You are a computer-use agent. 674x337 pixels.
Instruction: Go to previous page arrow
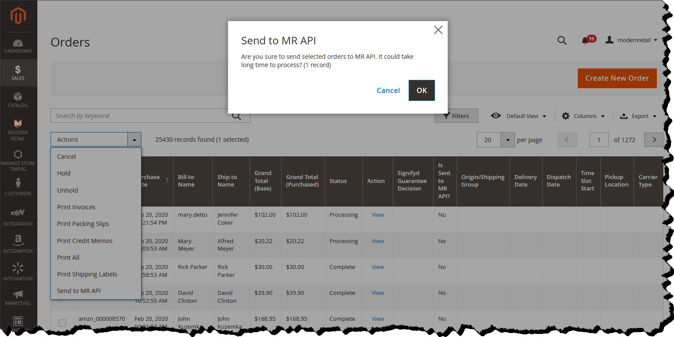(x=567, y=140)
